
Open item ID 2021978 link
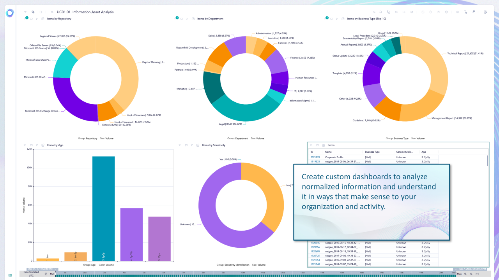(x=315, y=157)
